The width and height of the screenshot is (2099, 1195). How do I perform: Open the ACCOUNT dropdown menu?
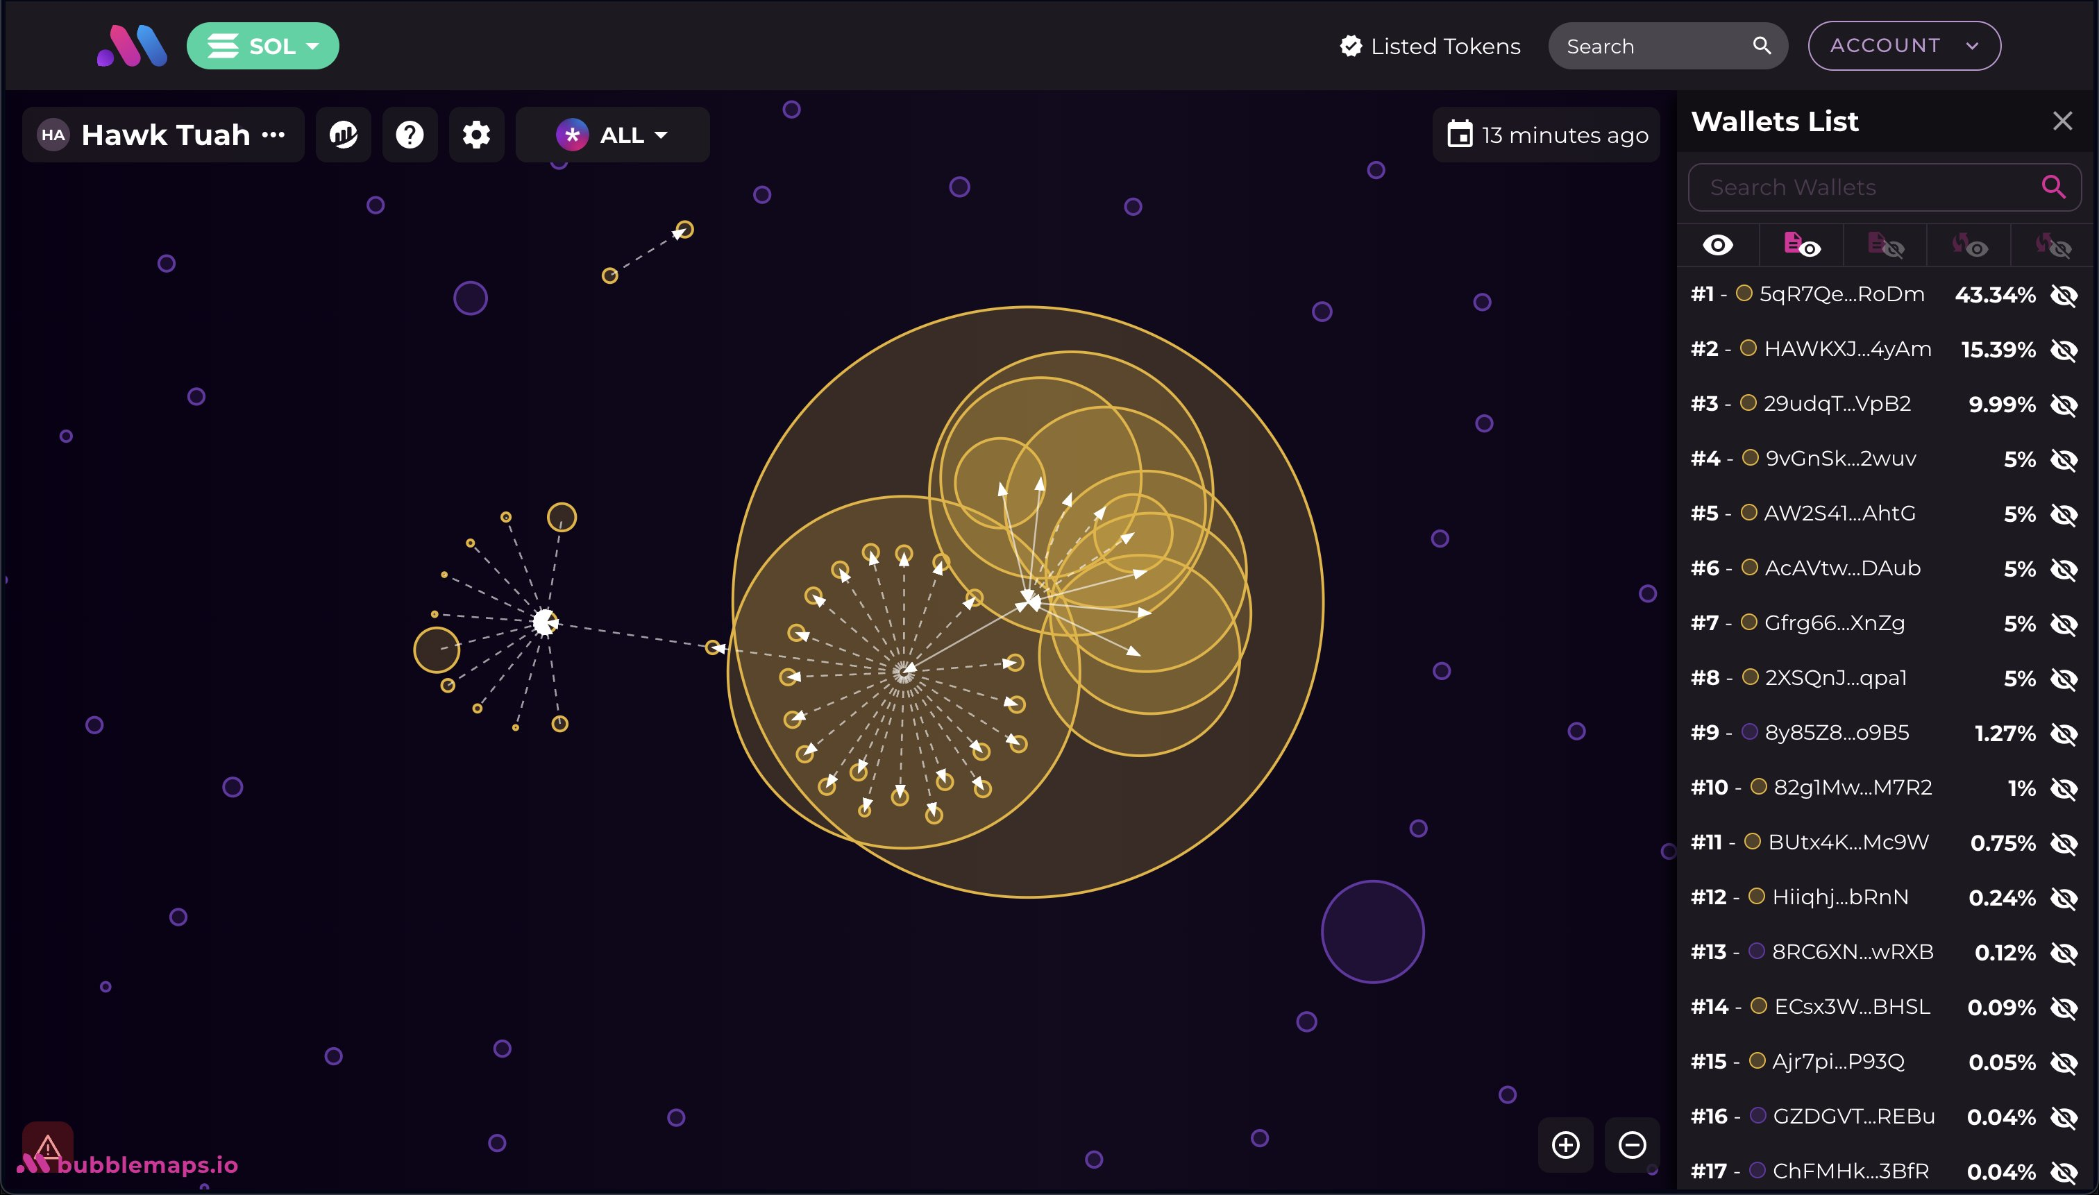1903,45
